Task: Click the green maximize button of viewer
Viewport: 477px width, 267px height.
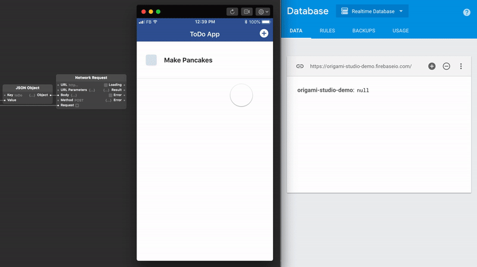Action: pyautogui.click(x=158, y=11)
